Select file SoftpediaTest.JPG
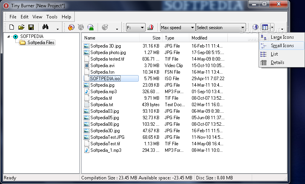 coord(107,137)
